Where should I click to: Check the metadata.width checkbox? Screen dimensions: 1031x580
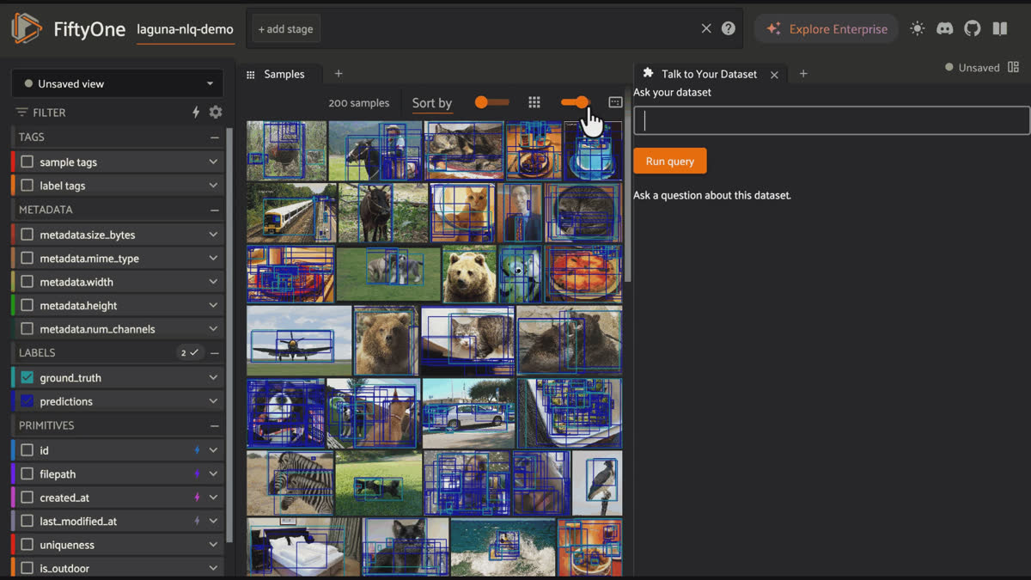coord(27,282)
